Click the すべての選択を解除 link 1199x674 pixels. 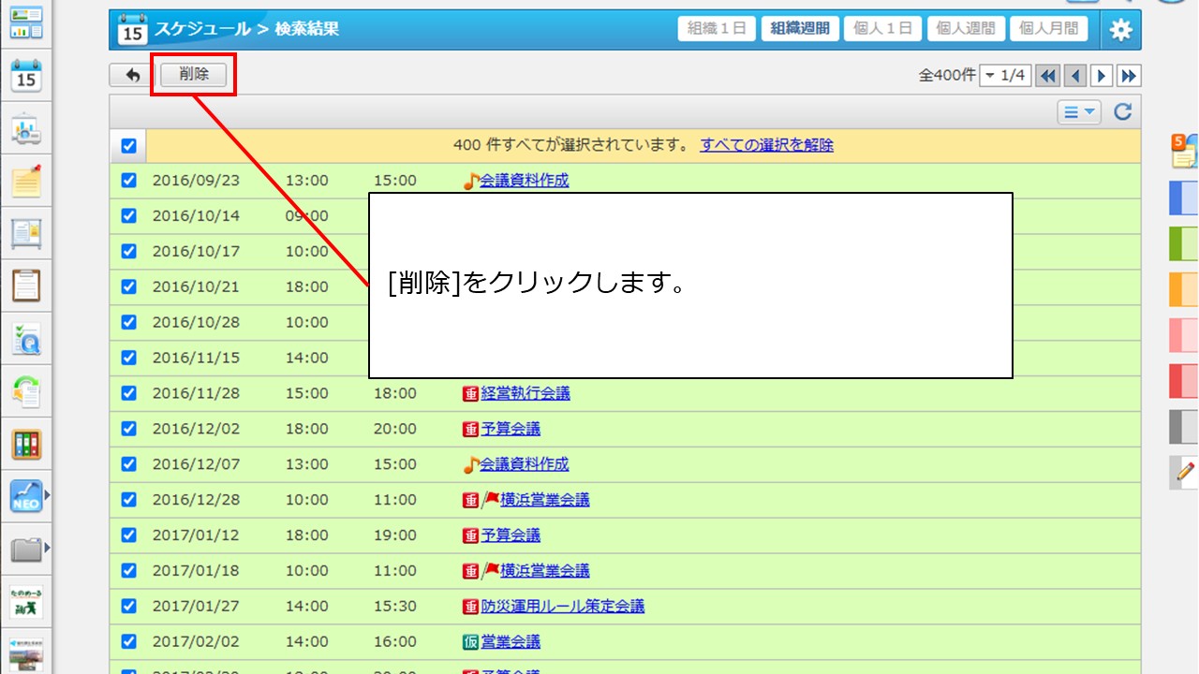766,145
